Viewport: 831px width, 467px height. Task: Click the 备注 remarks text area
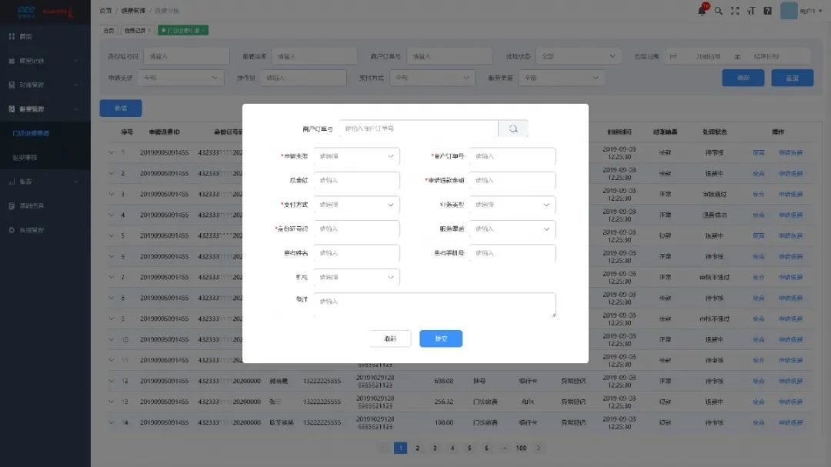click(x=435, y=305)
